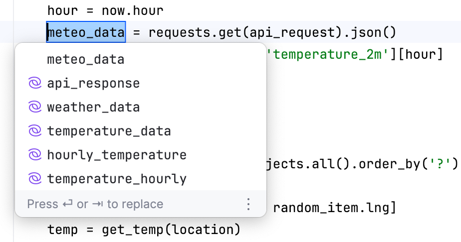Screen dimensions: 461x242
Task: Pick the temperature_hourly suggestion
Action: click(x=141, y=179)
